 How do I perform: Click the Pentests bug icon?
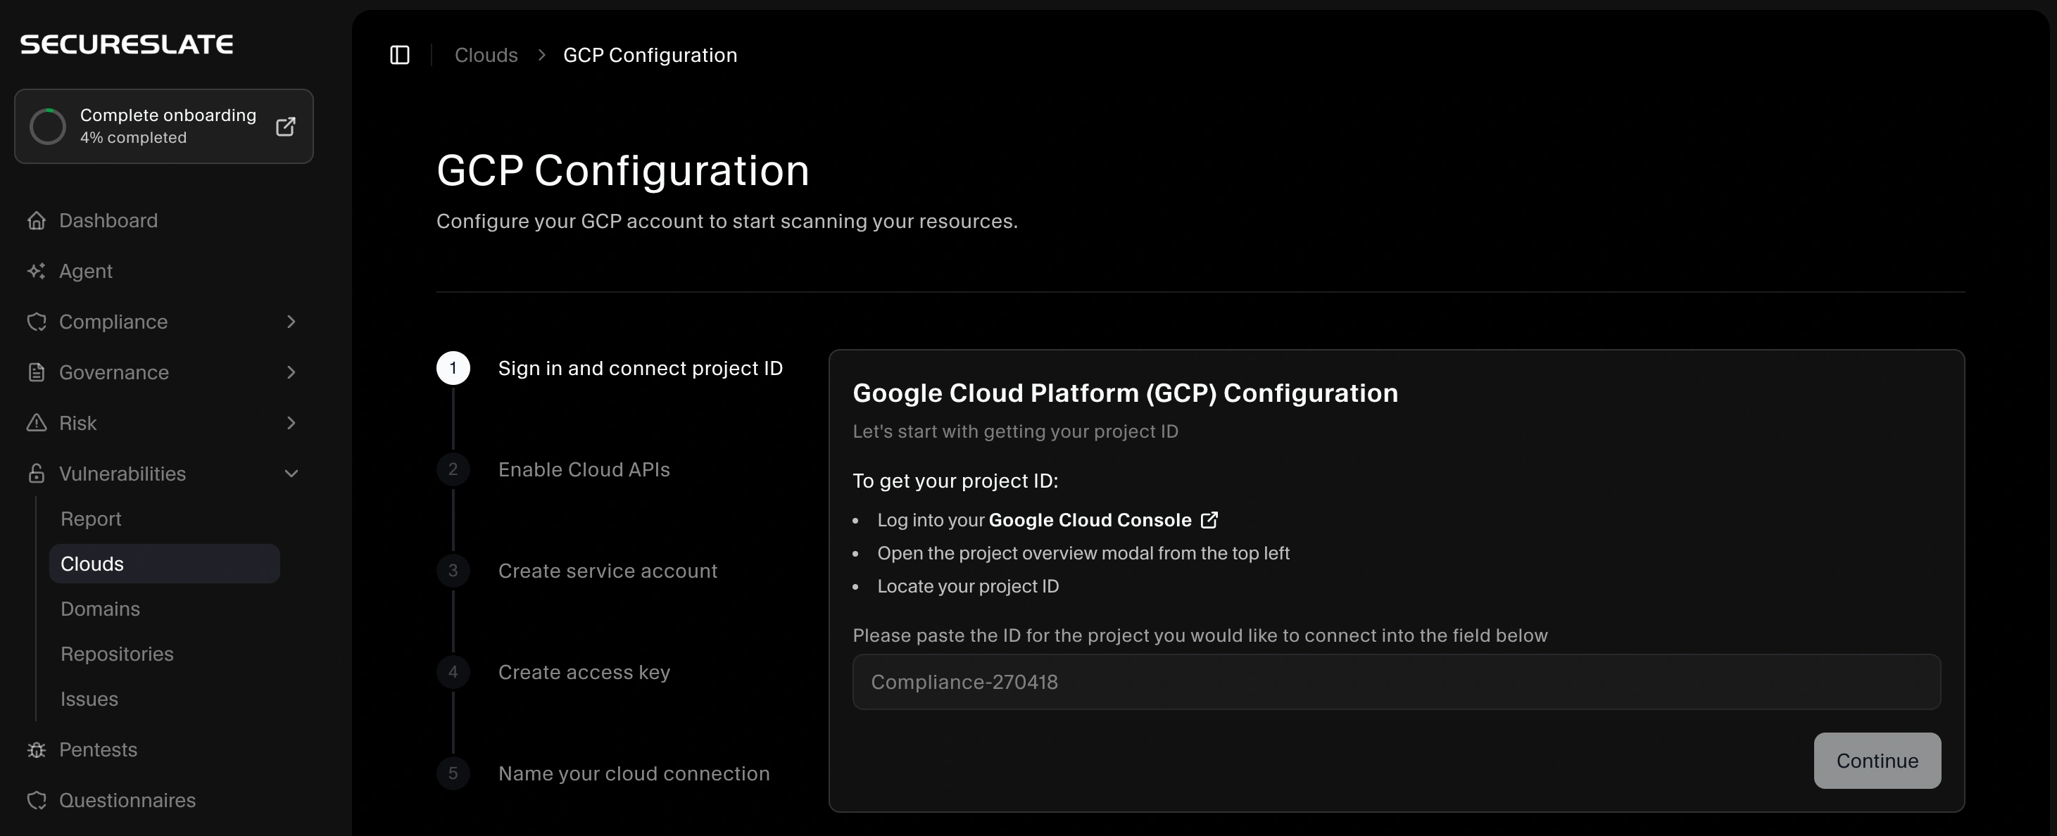37,749
